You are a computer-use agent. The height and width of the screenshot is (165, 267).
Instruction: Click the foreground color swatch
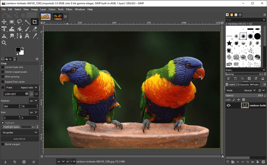18,49
